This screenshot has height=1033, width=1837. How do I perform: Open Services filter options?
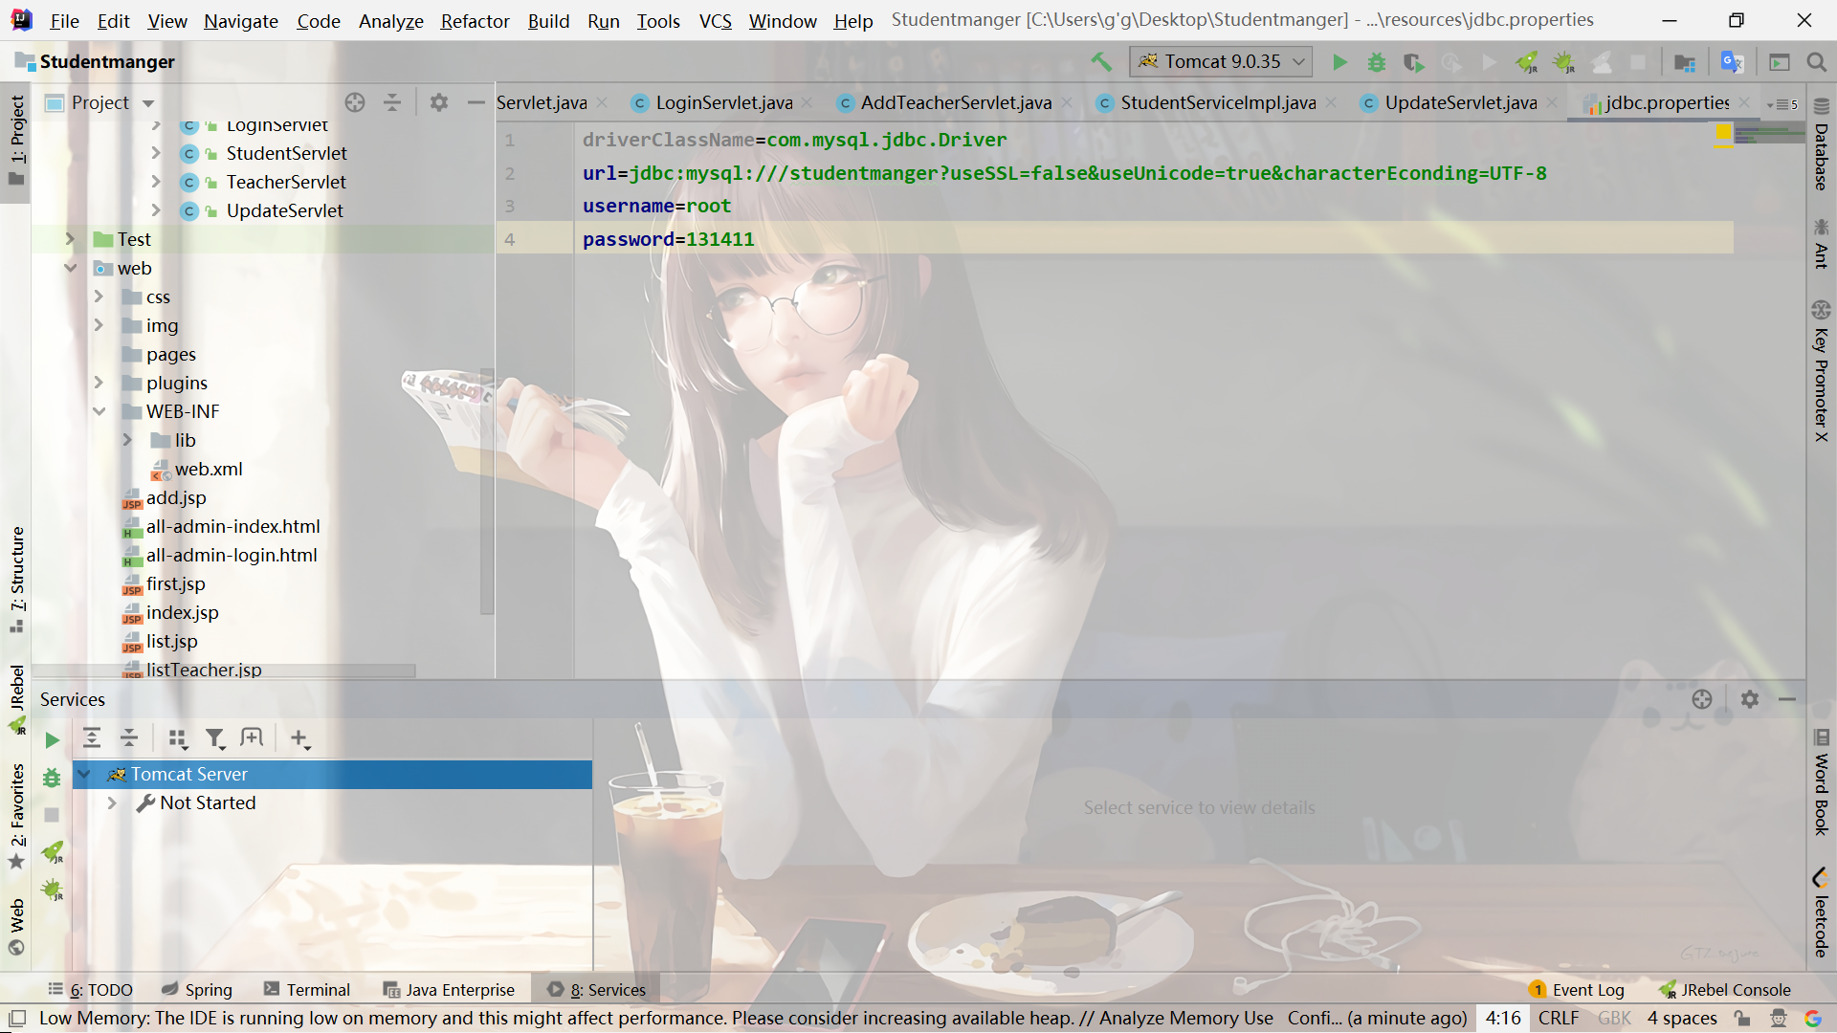click(215, 737)
